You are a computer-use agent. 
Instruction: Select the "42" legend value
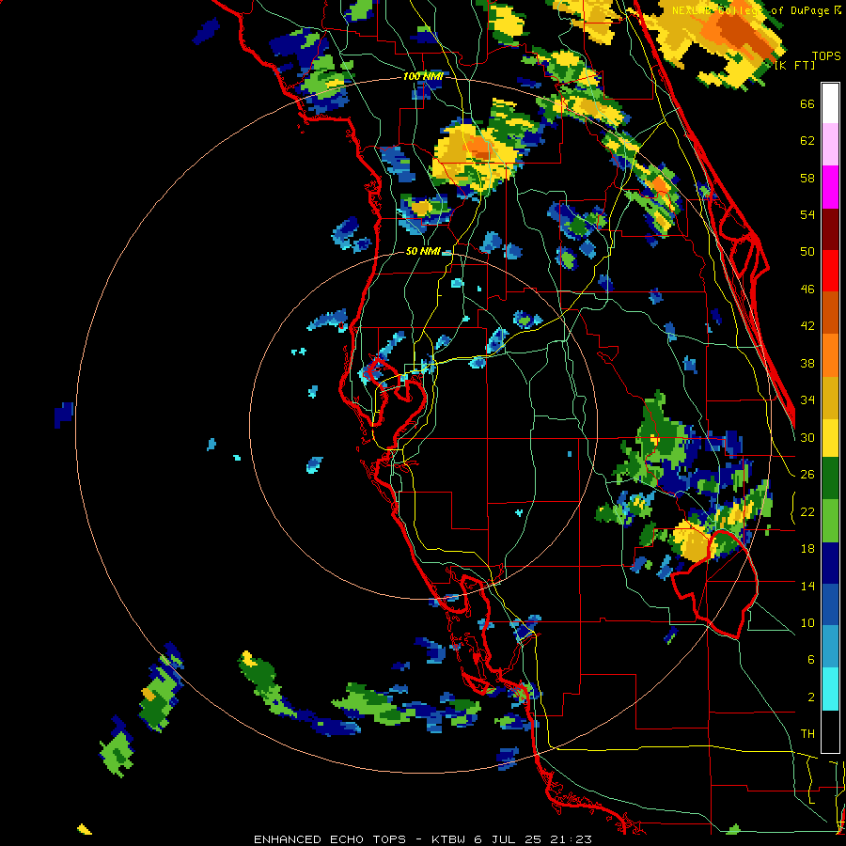[x=807, y=326]
